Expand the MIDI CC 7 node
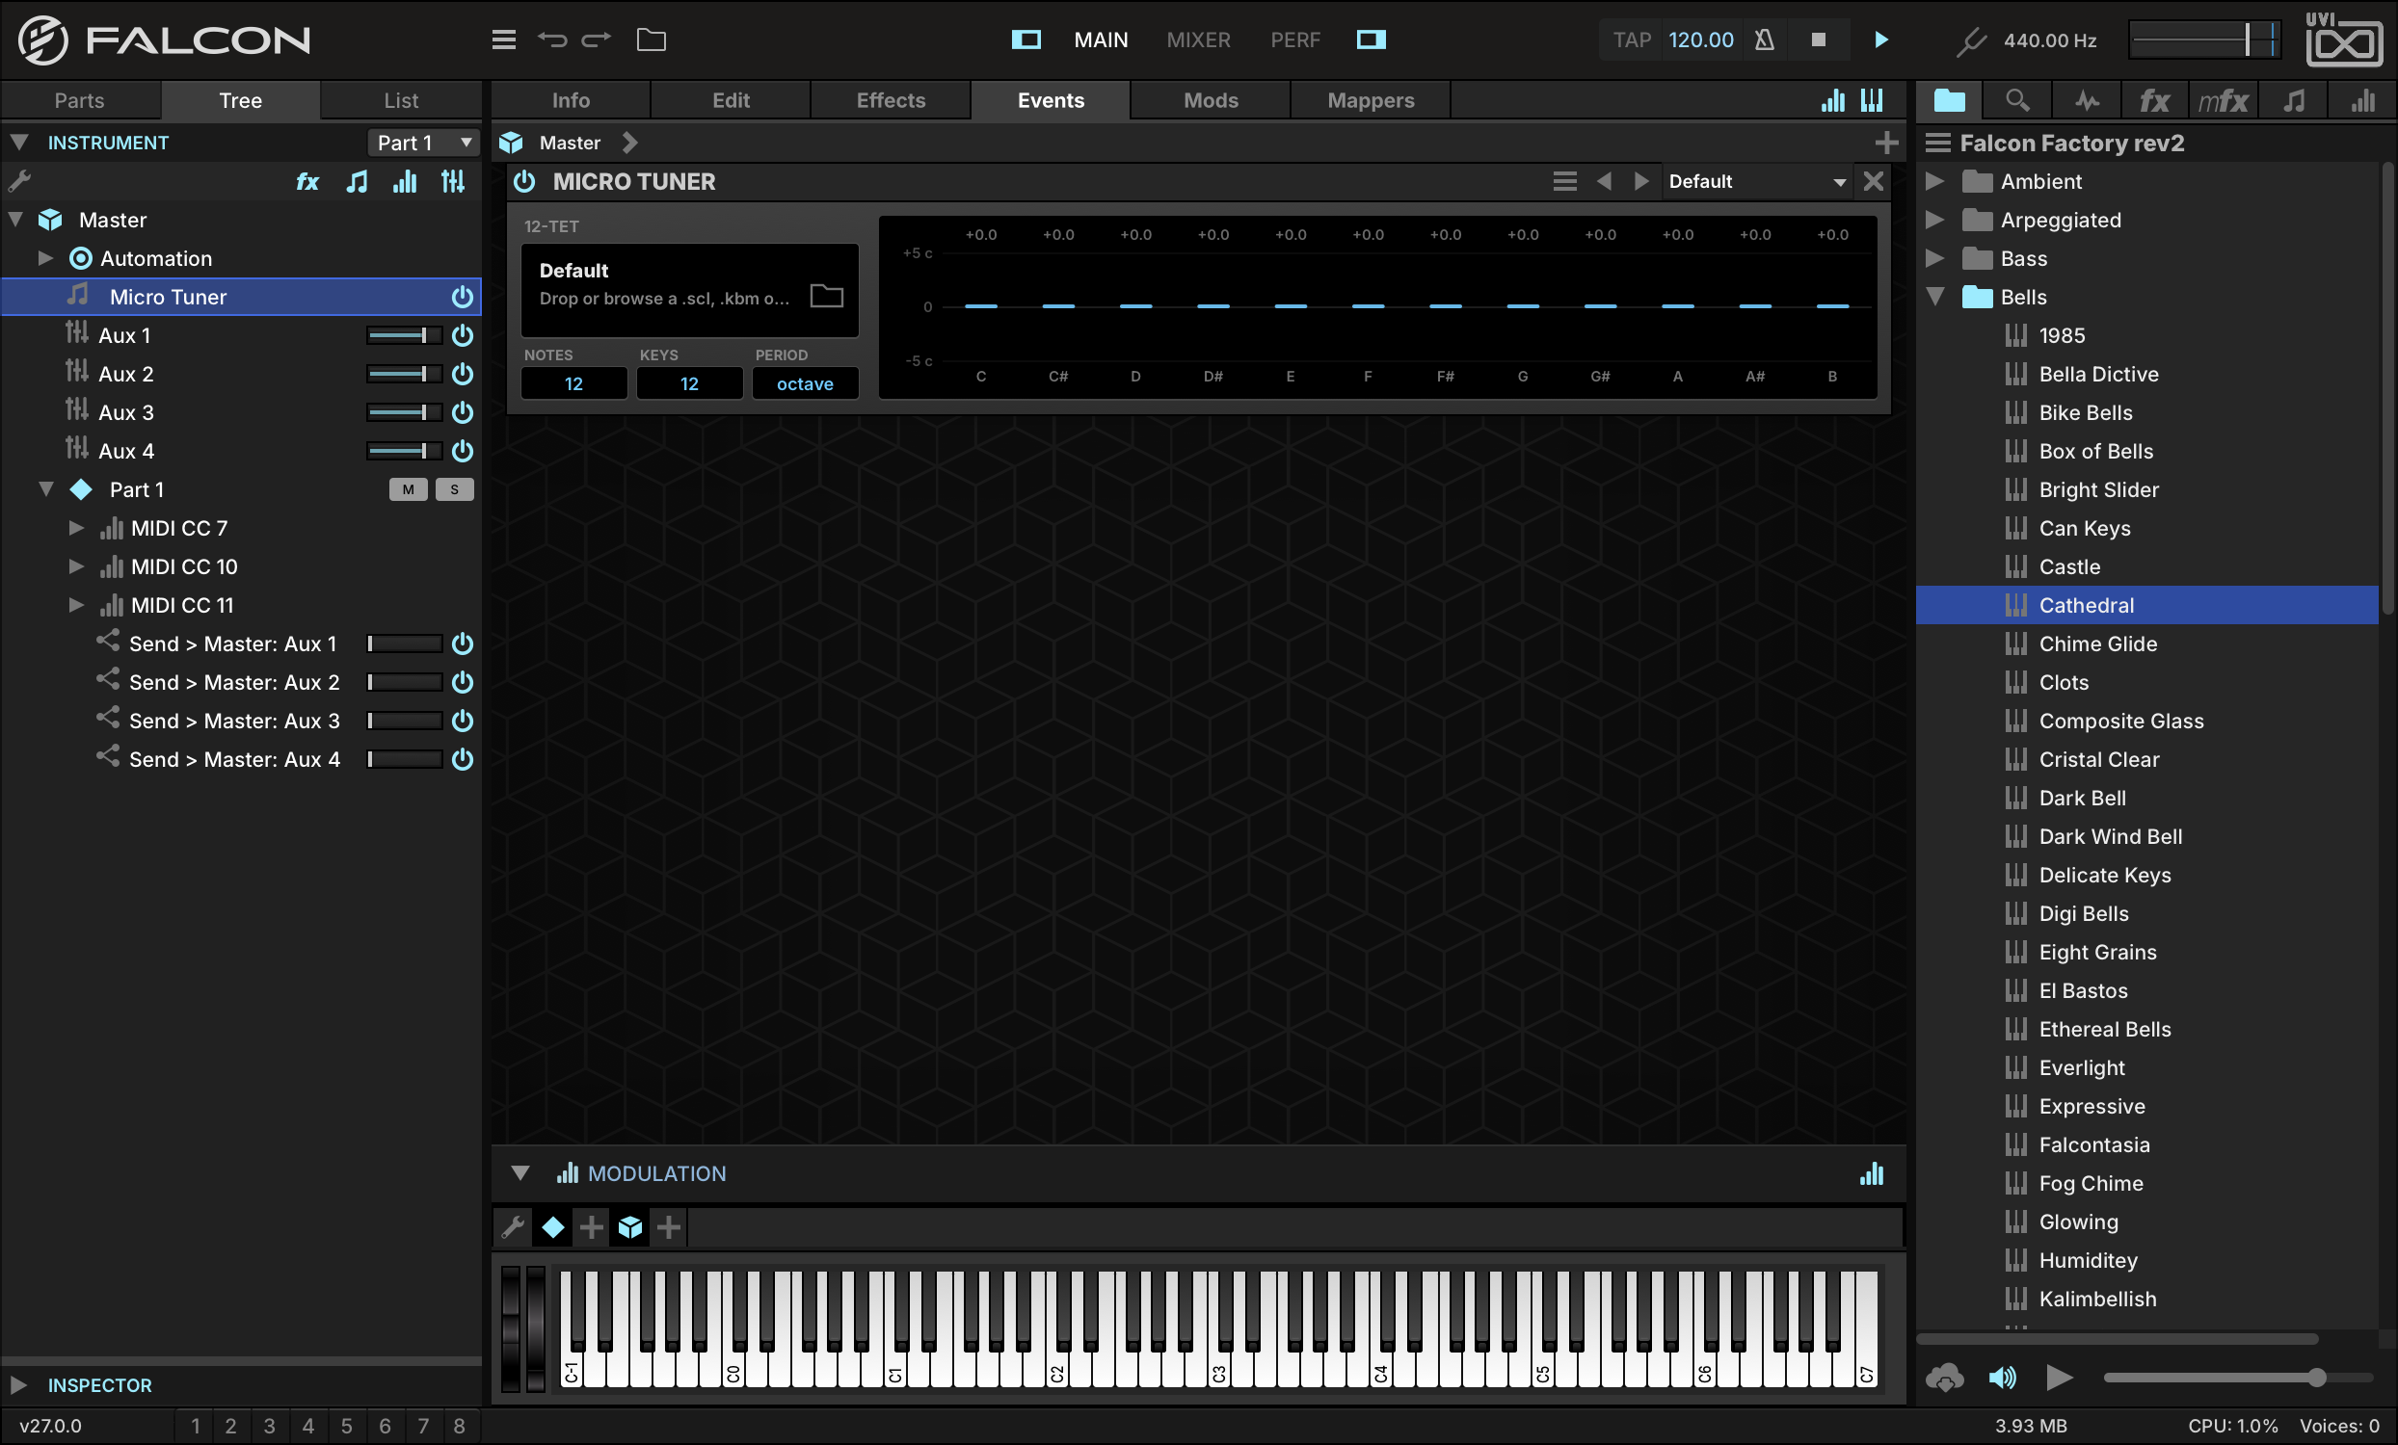The width and height of the screenshot is (2398, 1445). click(x=76, y=528)
